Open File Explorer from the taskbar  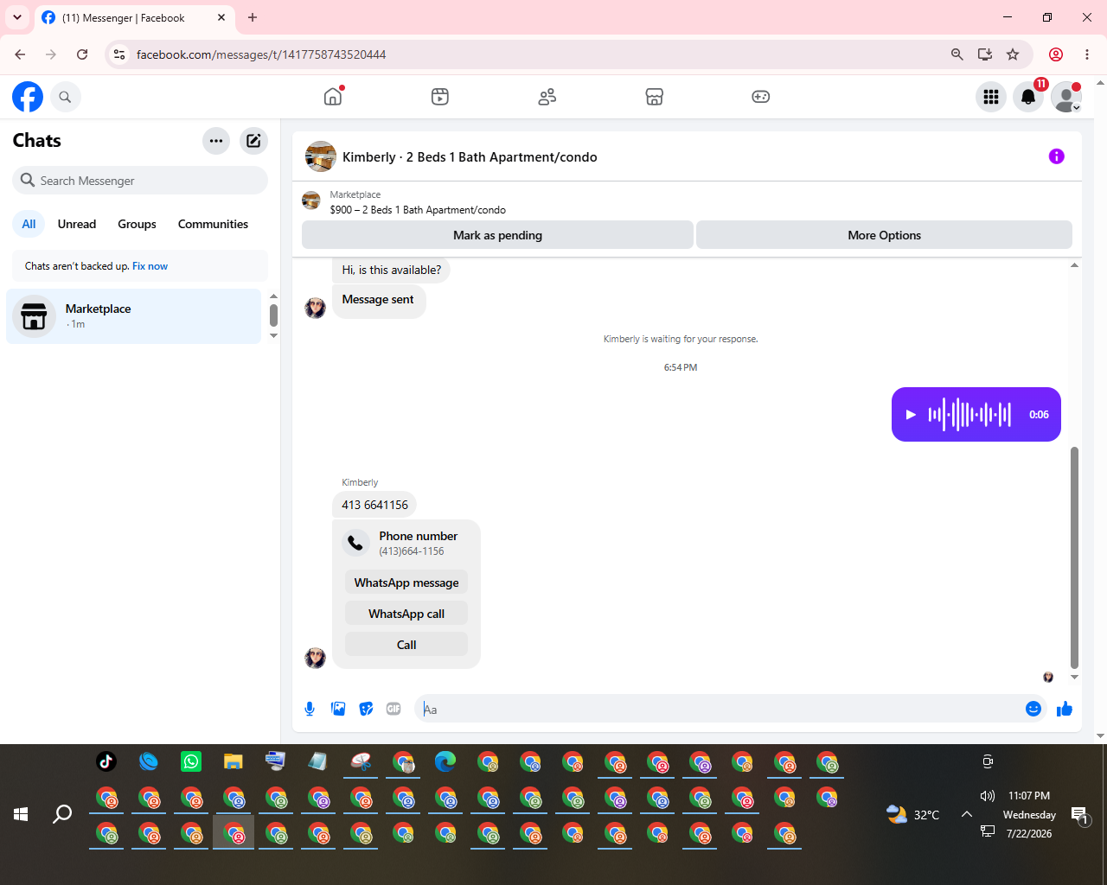(234, 761)
